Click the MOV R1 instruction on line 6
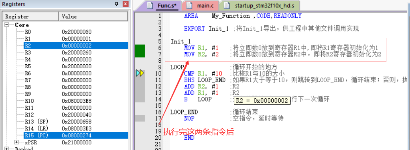The height and width of the screenshot is (150, 410). pos(201,48)
